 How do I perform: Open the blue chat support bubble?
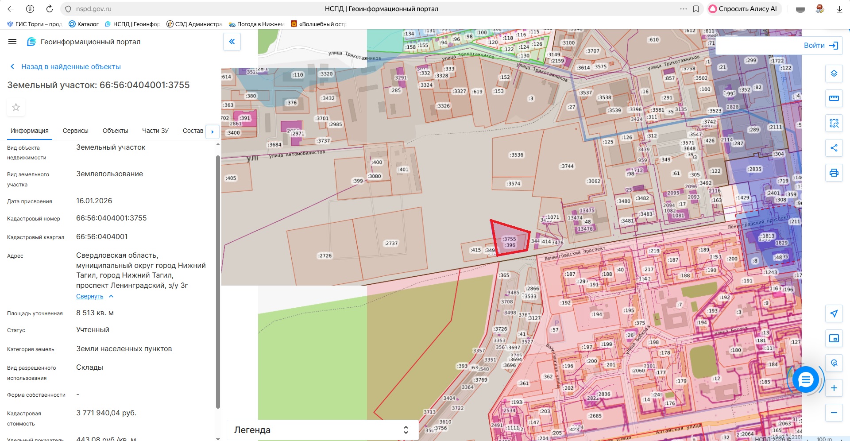click(x=805, y=379)
